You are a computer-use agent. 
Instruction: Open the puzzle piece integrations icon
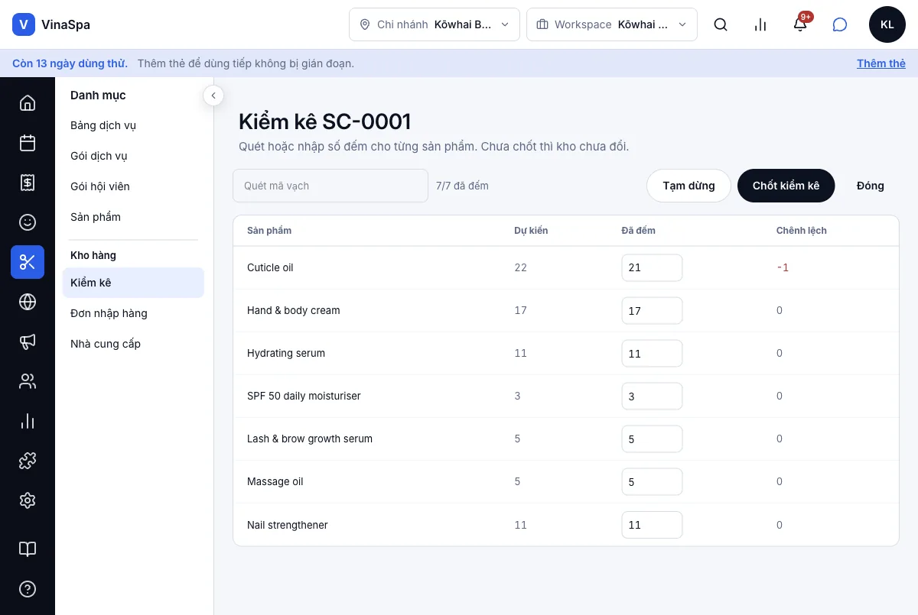pos(28,461)
